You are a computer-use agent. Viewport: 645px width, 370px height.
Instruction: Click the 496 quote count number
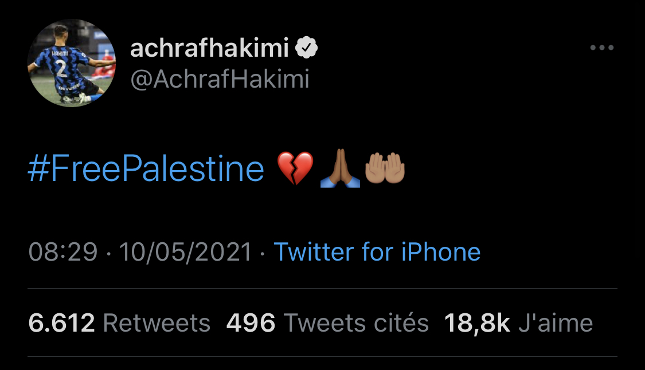pyautogui.click(x=251, y=324)
